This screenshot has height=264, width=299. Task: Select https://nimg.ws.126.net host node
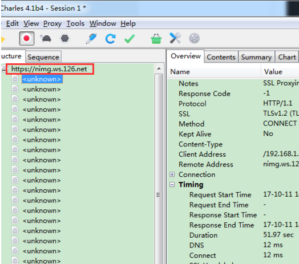coord(49,69)
